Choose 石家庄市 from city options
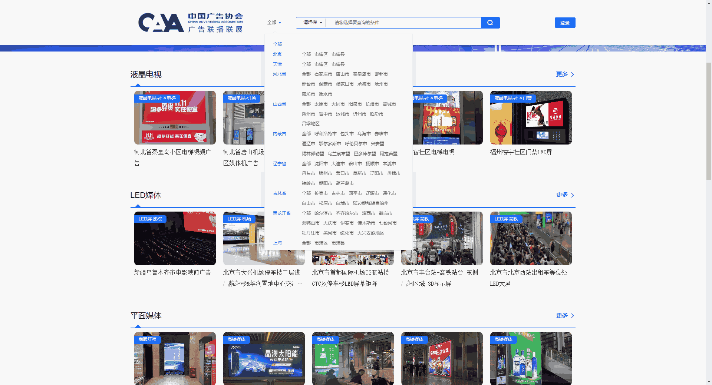Image resolution: width=712 pixels, height=385 pixels. pyautogui.click(x=323, y=74)
